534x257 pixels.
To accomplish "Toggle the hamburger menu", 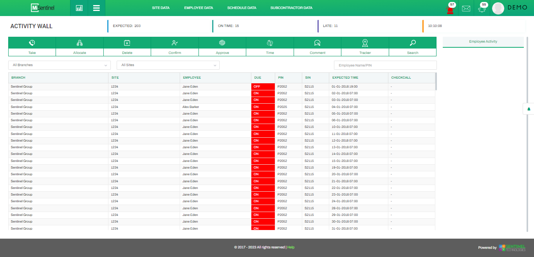I will [x=96, y=8].
